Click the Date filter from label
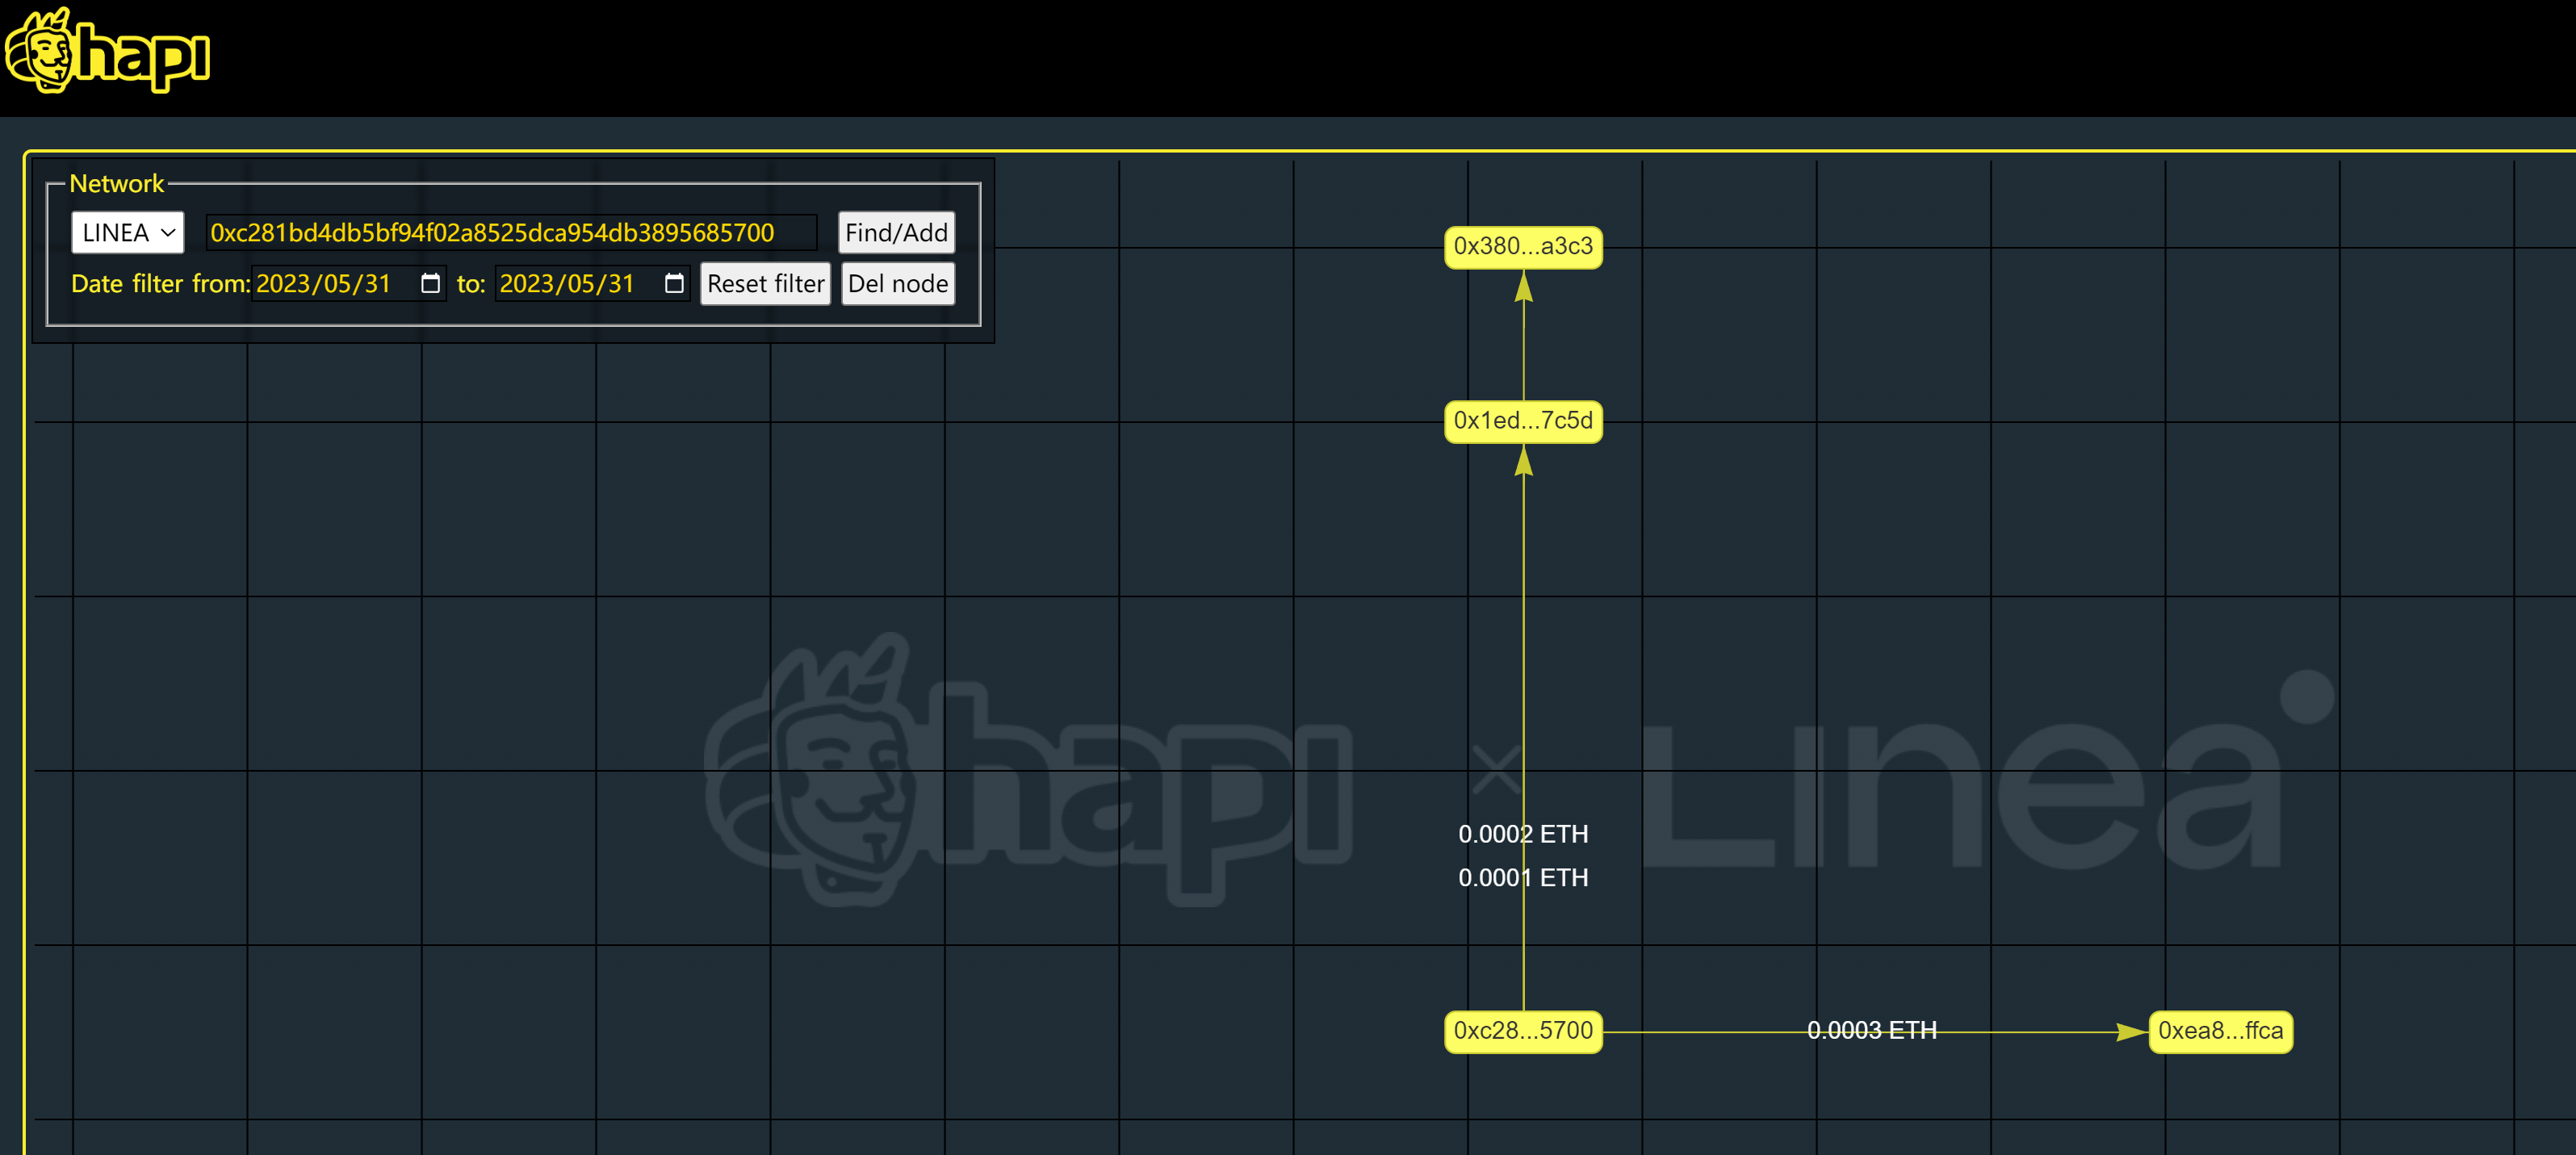Image resolution: width=2576 pixels, height=1155 pixels. (x=160, y=284)
